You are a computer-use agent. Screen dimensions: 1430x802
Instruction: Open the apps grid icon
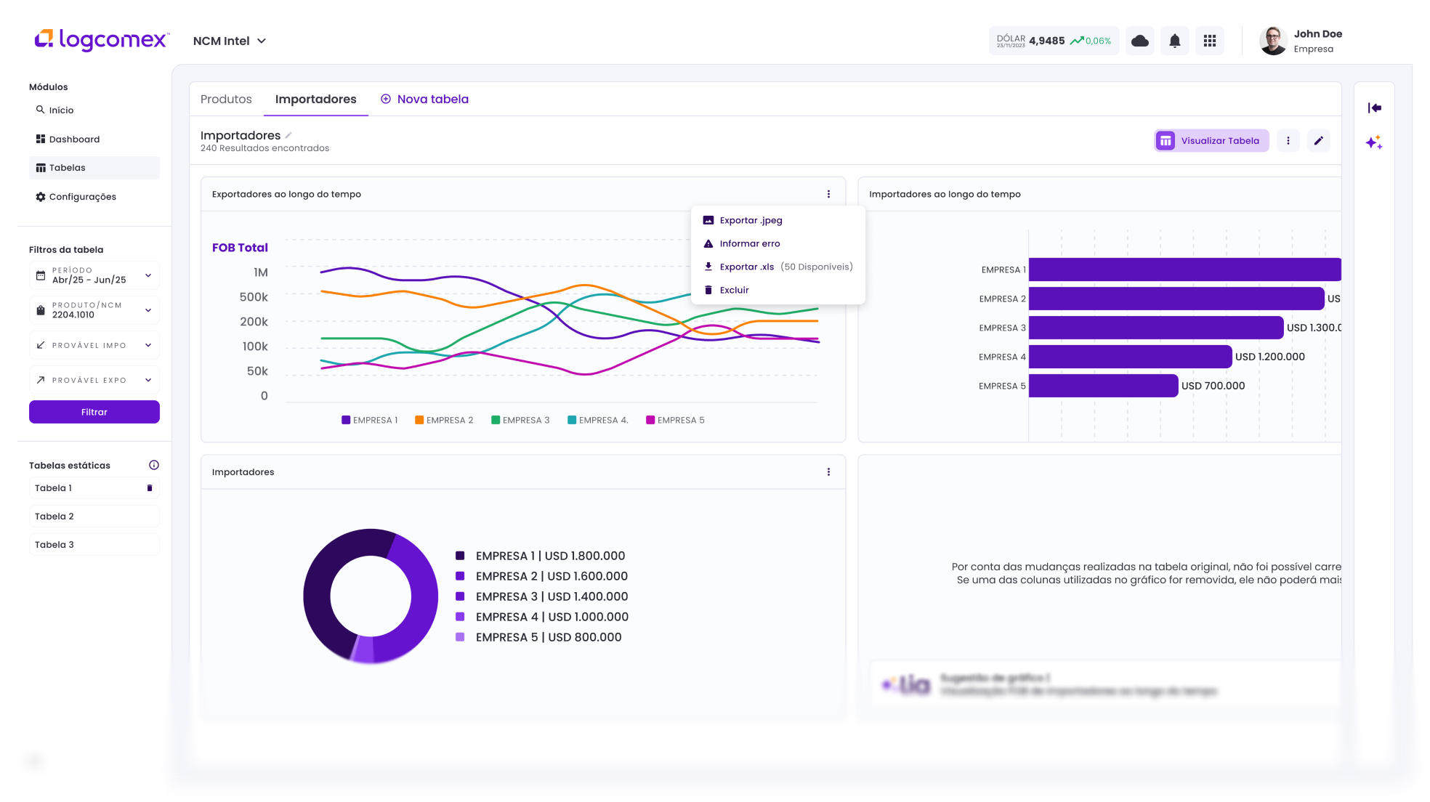(1209, 41)
